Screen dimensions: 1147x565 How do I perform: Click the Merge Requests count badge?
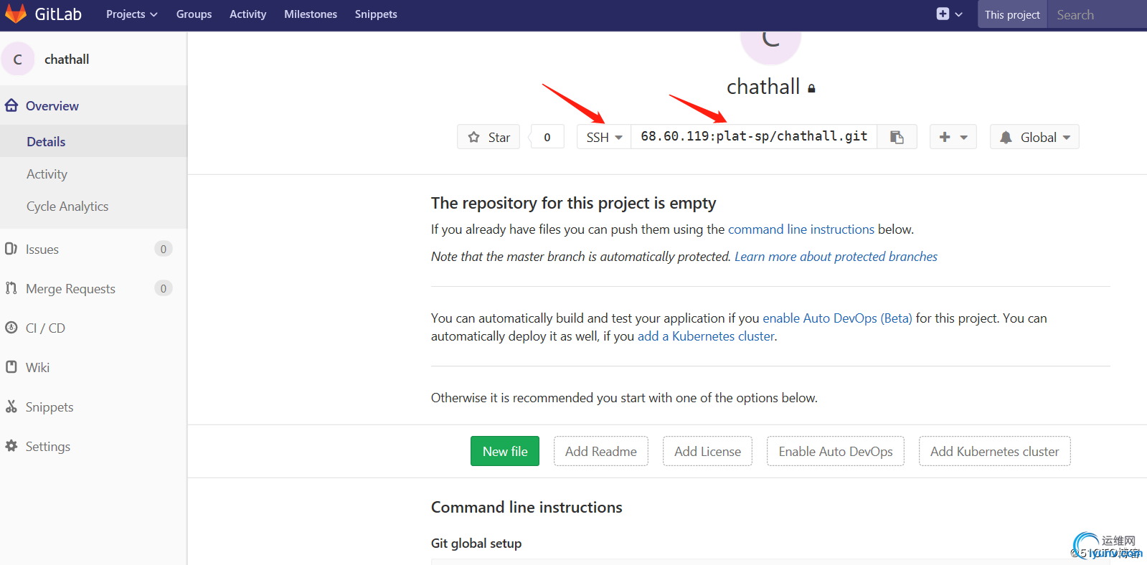pos(163,288)
